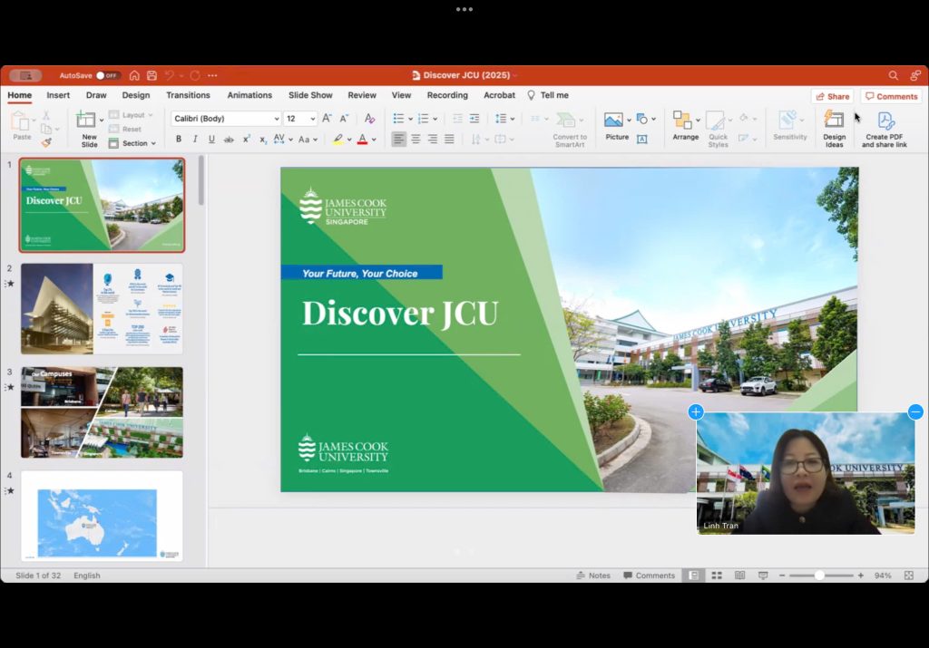The width and height of the screenshot is (929, 648).
Task: Click the Picture button
Action: [x=616, y=127]
